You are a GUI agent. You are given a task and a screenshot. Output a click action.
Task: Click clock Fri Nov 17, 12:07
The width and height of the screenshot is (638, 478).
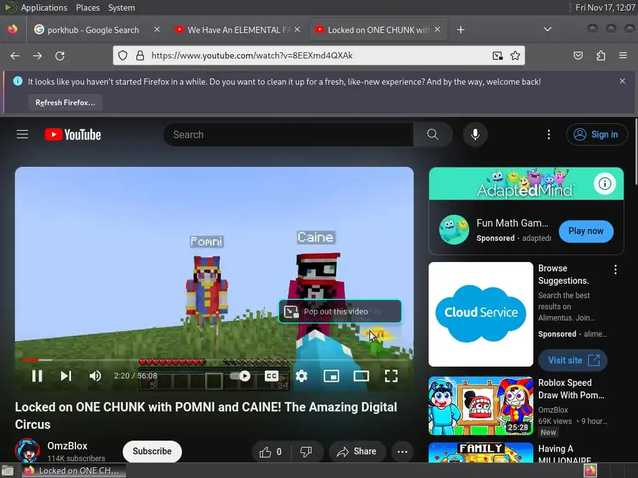pyautogui.click(x=605, y=7)
